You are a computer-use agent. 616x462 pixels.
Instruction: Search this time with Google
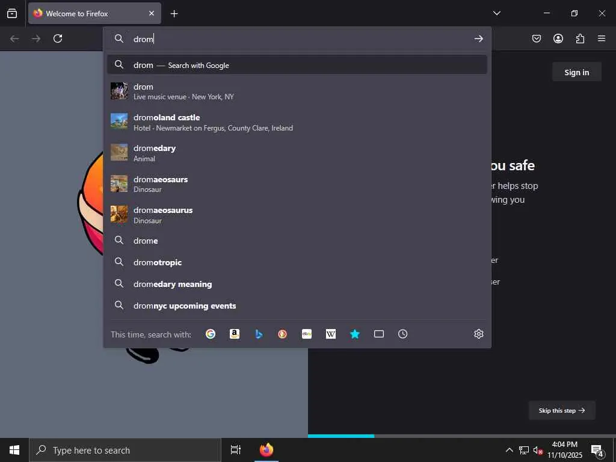point(211,334)
